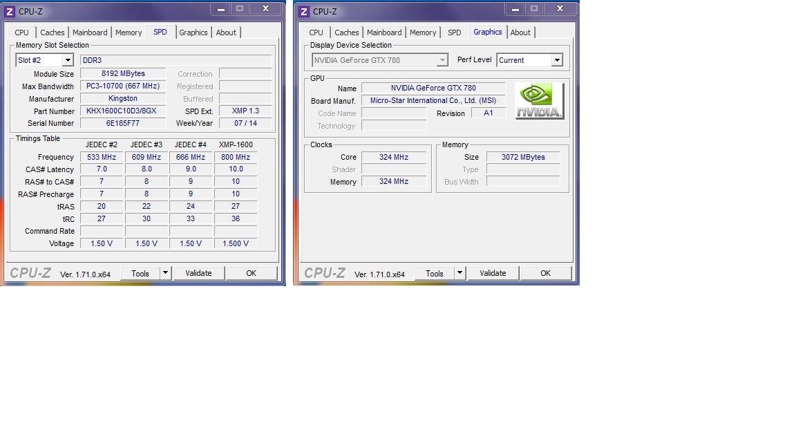Click the XMP-1600 column header
The height and width of the screenshot is (448, 796).
pos(236,144)
